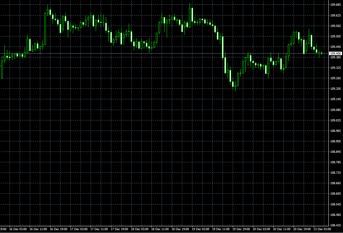Click the 109.625 price axis label
Image resolution: width=343 pixels, height=233 pixels.
(335, 15)
